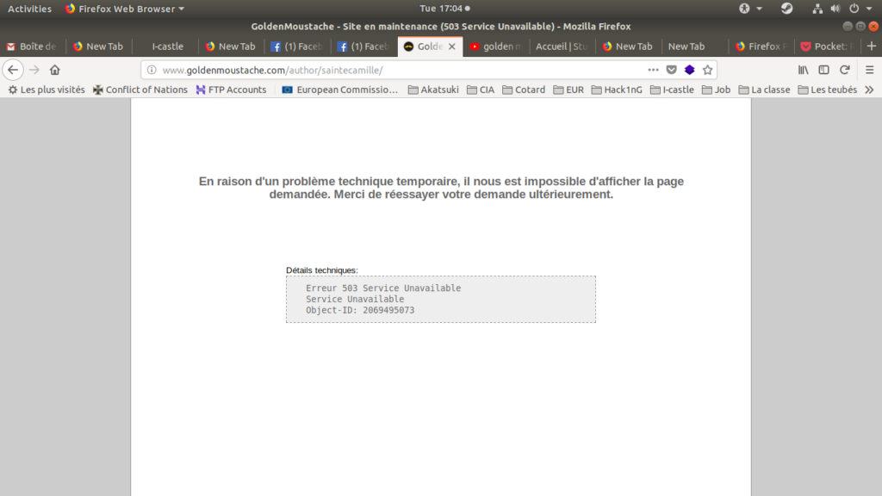
Task: Click the purple extension icon in address bar
Action: coord(689,70)
